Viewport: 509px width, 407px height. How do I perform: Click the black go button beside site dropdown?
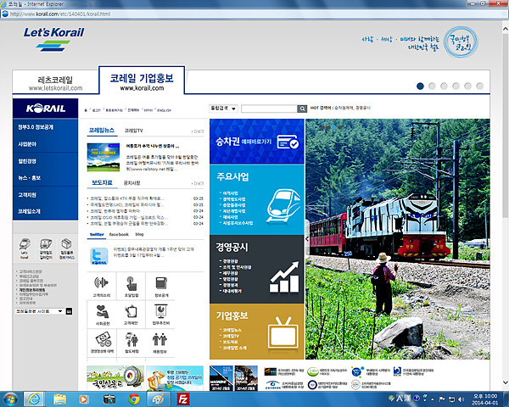pyautogui.click(x=70, y=311)
